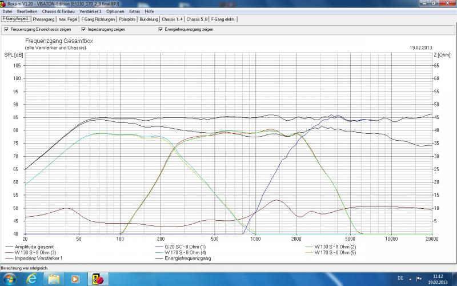This screenshot has height=286, width=457.
Task: Select the F-Gang elektr. tab
Action: tap(223, 19)
